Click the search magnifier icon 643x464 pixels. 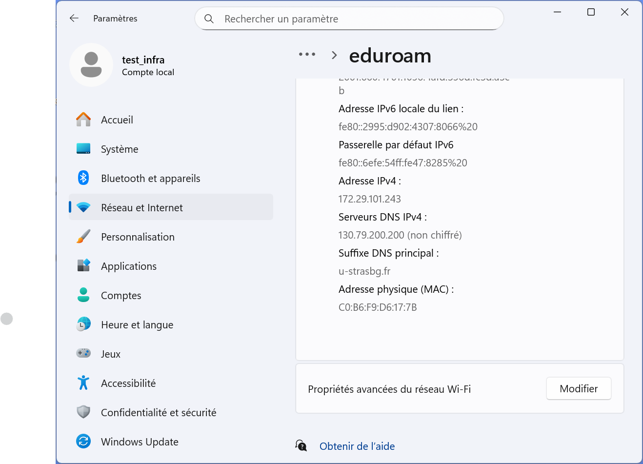209,19
